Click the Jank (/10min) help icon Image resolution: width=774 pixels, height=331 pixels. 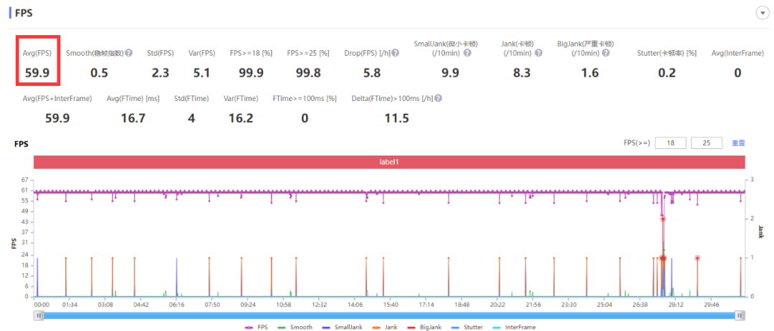tap(538, 53)
